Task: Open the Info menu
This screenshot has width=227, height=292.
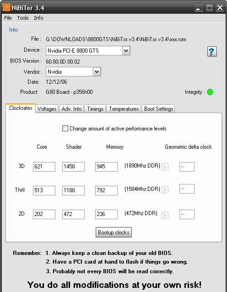Action: 38,18
